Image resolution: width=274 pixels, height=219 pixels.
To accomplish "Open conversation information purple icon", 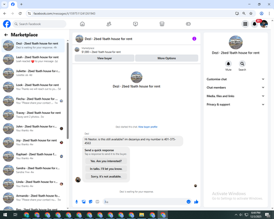I will pos(194,39).
